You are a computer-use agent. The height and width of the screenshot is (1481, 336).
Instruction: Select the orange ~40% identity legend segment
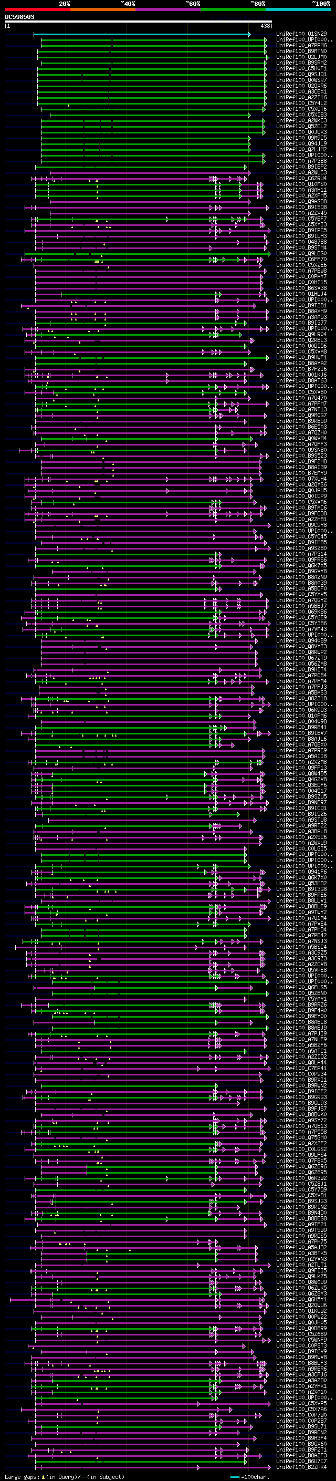[103, 9]
